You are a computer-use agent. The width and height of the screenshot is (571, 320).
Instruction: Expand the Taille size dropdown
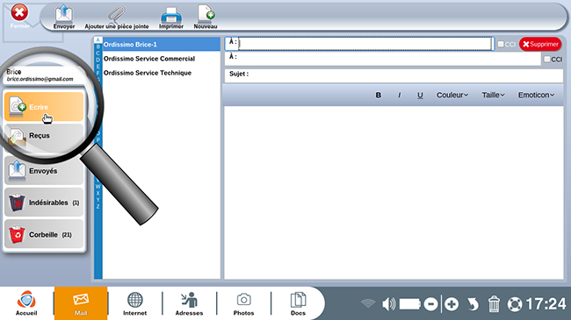(x=493, y=95)
